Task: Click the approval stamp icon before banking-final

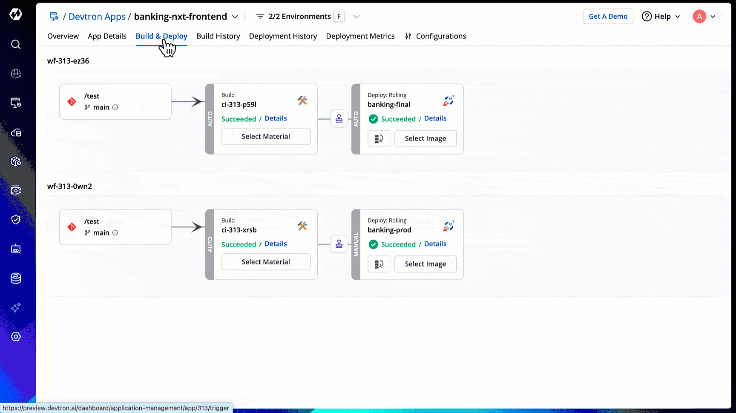Action: point(339,119)
